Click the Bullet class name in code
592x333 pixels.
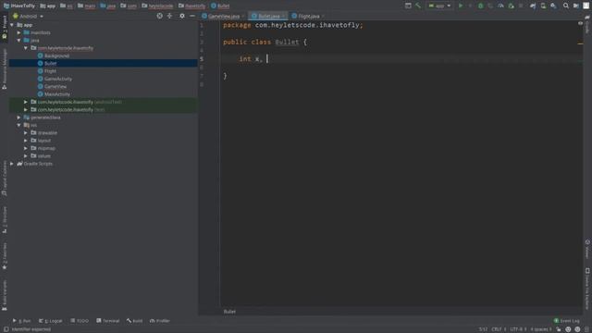click(x=287, y=42)
